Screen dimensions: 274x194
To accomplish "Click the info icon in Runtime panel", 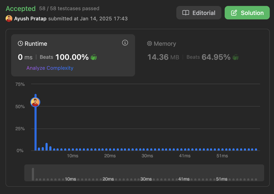I will (125, 43).
